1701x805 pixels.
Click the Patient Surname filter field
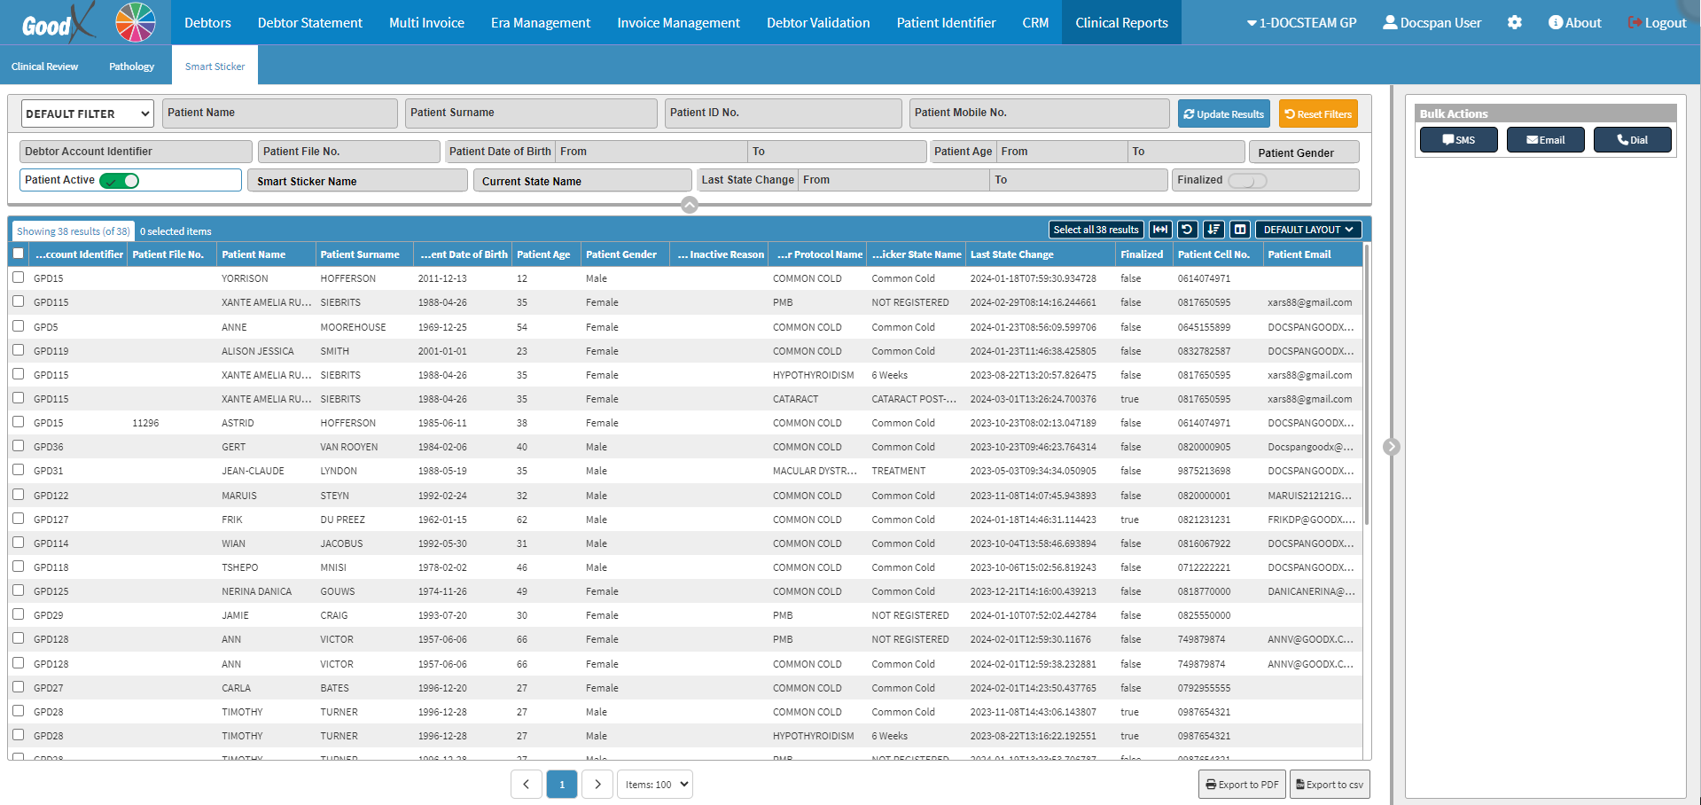click(x=531, y=113)
